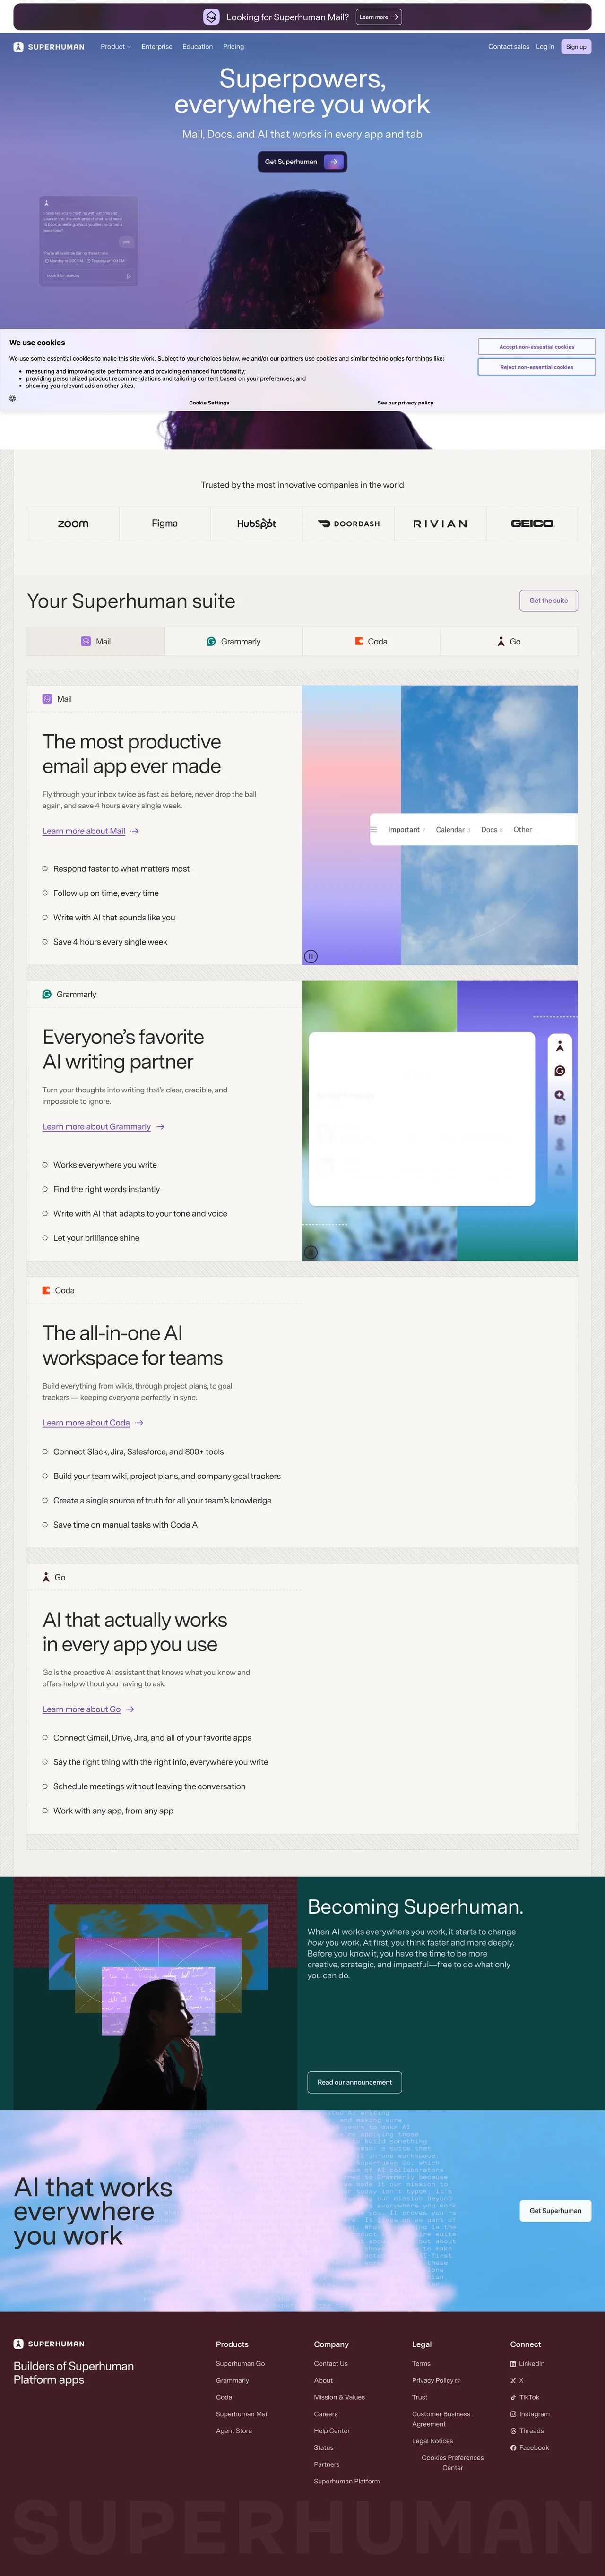Click the Go icon in the Grammarly demo sidebar
Screen dimensions: 605x2576
click(x=560, y=1046)
